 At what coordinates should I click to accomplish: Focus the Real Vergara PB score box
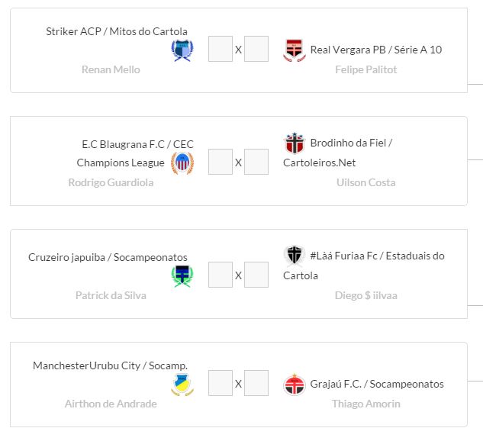[256, 50]
